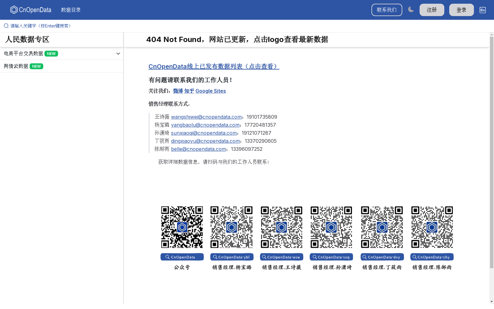Screen dimensions: 494x309
Task: Click NEW badge beside 舆情云数据
Action: pos(36,66)
